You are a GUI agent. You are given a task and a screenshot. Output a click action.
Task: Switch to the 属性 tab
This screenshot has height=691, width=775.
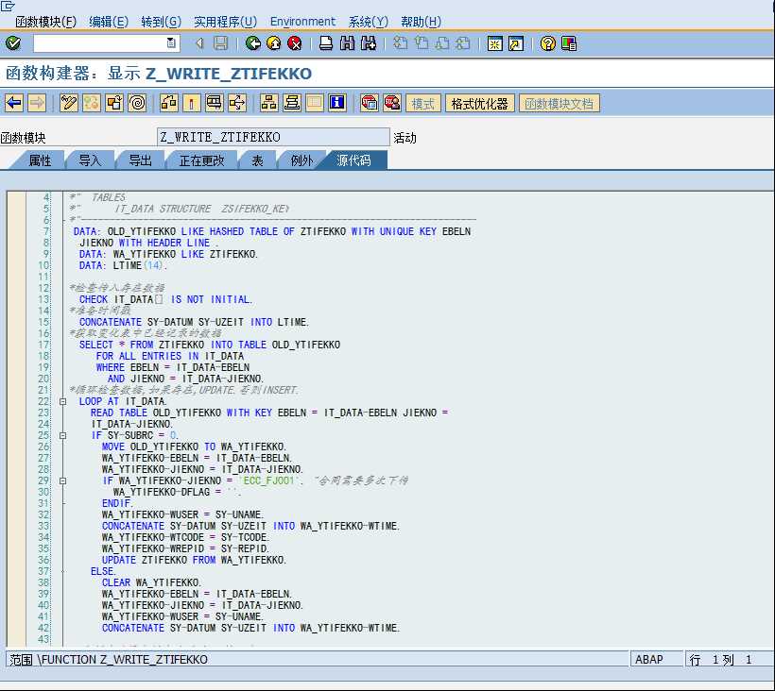40,160
